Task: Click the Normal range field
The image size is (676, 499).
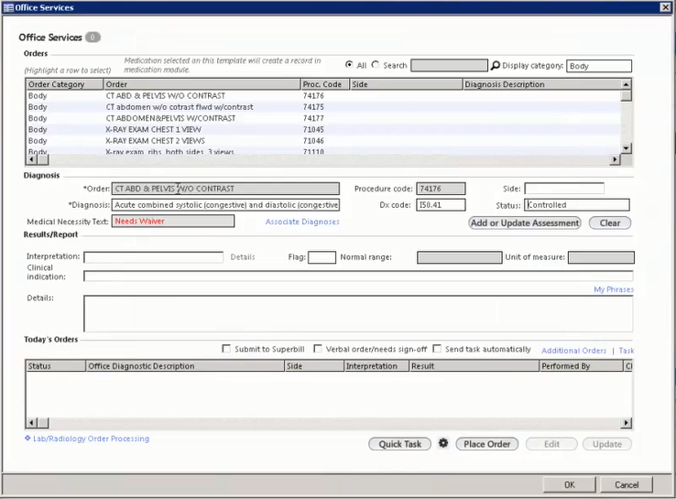Action: pyautogui.click(x=460, y=257)
